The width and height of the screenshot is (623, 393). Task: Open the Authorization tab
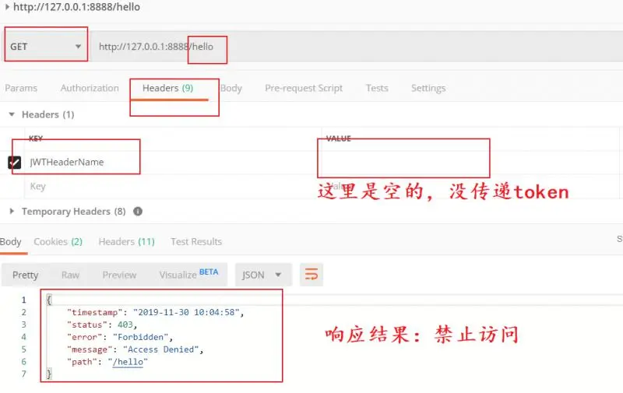coord(90,88)
